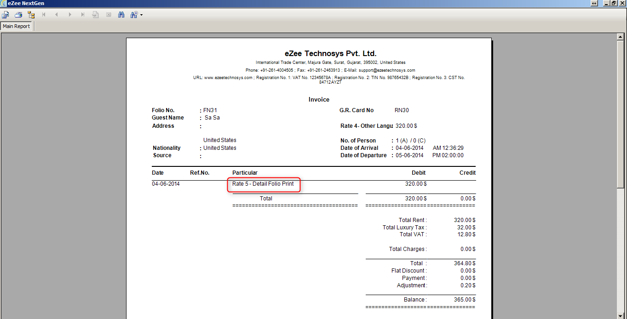Click the Balance amount 365.00 $
The width and height of the screenshot is (627, 319).
(465, 300)
